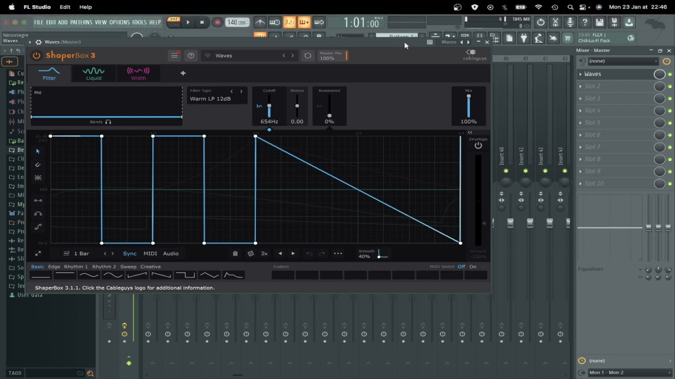Image resolution: width=675 pixels, height=379 pixels.
Task: Open the Slot 2 effect slot in Mixer
Action: [x=614, y=86]
